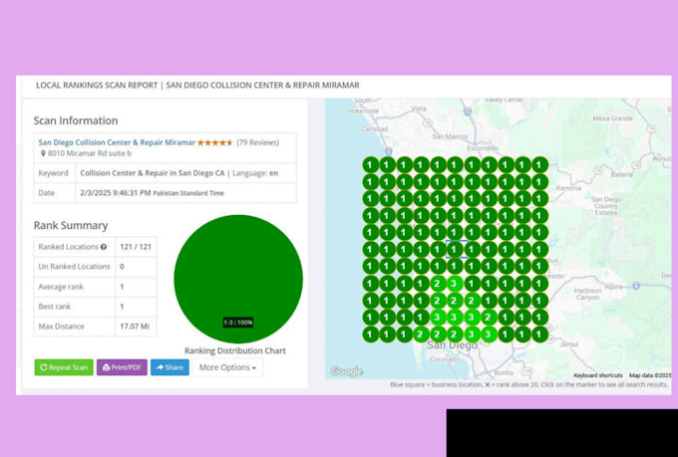
Task: Click the Average rank row label
Action: pos(61,287)
